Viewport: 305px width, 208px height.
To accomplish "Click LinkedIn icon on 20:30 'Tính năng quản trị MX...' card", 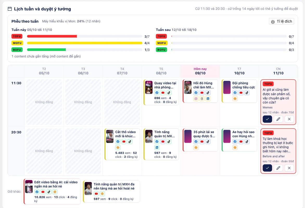I will click(157, 147).
